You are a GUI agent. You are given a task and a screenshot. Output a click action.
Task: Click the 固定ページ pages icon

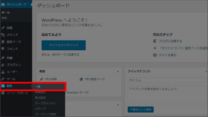pos(3,42)
